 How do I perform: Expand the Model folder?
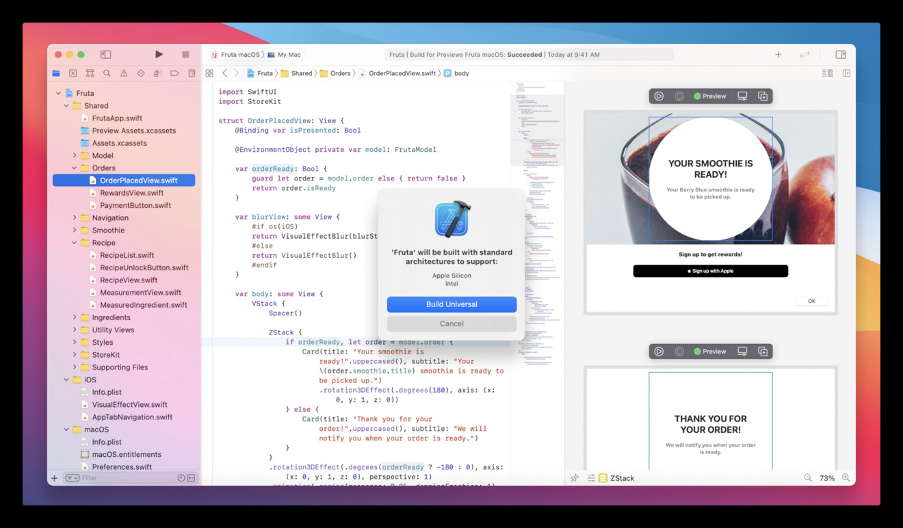click(75, 156)
